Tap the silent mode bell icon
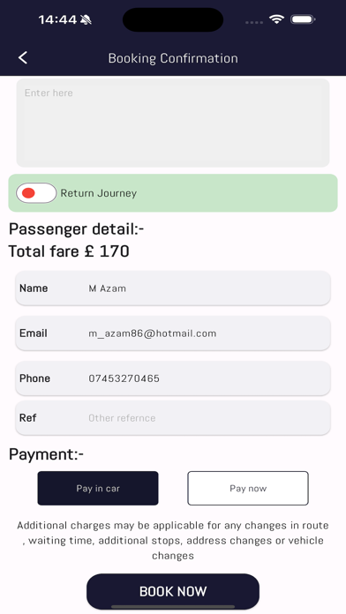 pos(86,19)
